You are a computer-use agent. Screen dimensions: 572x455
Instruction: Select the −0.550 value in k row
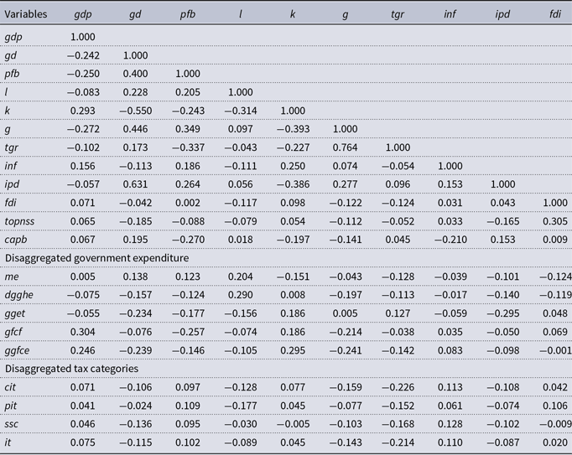135,111
